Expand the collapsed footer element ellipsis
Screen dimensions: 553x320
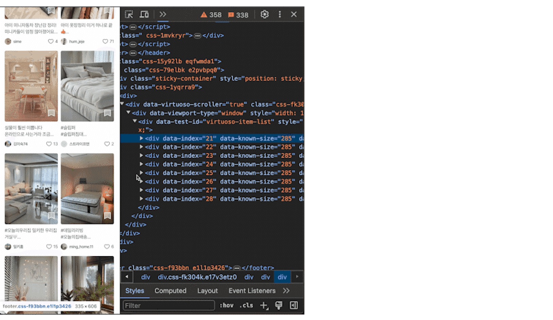pos(237,268)
